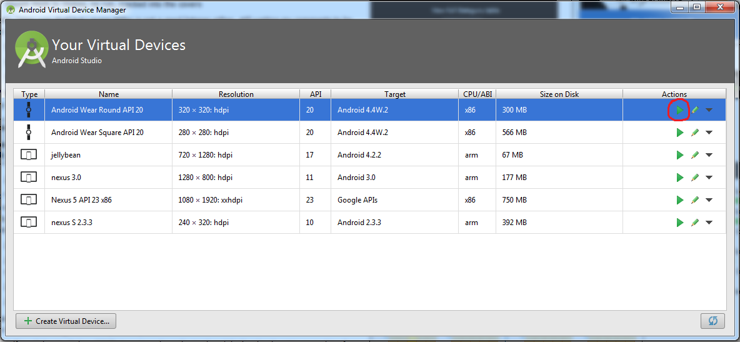Sort devices by API column header
This screenshot has height=342, width=740.
coord(315,94)
